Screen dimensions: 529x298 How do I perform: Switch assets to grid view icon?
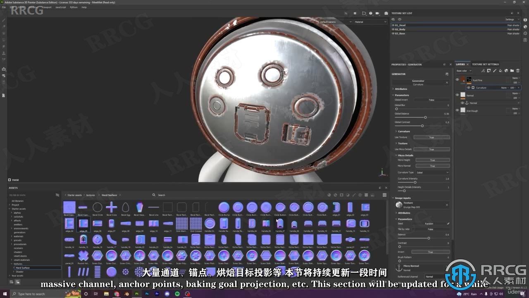tap(384, 195)
